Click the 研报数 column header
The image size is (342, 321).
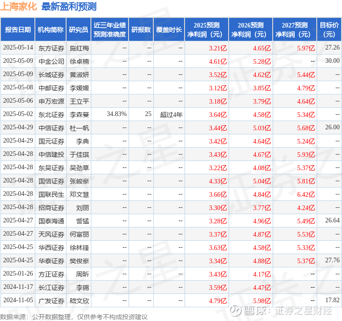pos(141,30)
